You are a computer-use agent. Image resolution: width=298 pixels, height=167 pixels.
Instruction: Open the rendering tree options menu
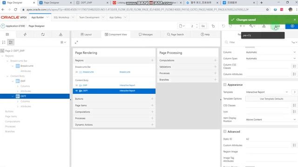(63, 42)
